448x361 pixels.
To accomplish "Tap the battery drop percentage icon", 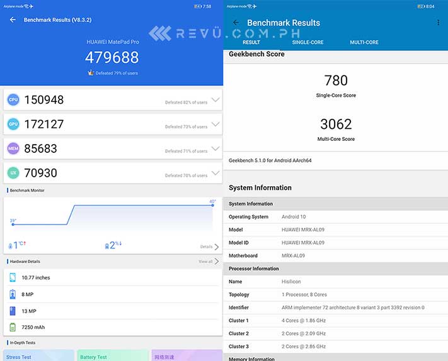I will [107, 246].
